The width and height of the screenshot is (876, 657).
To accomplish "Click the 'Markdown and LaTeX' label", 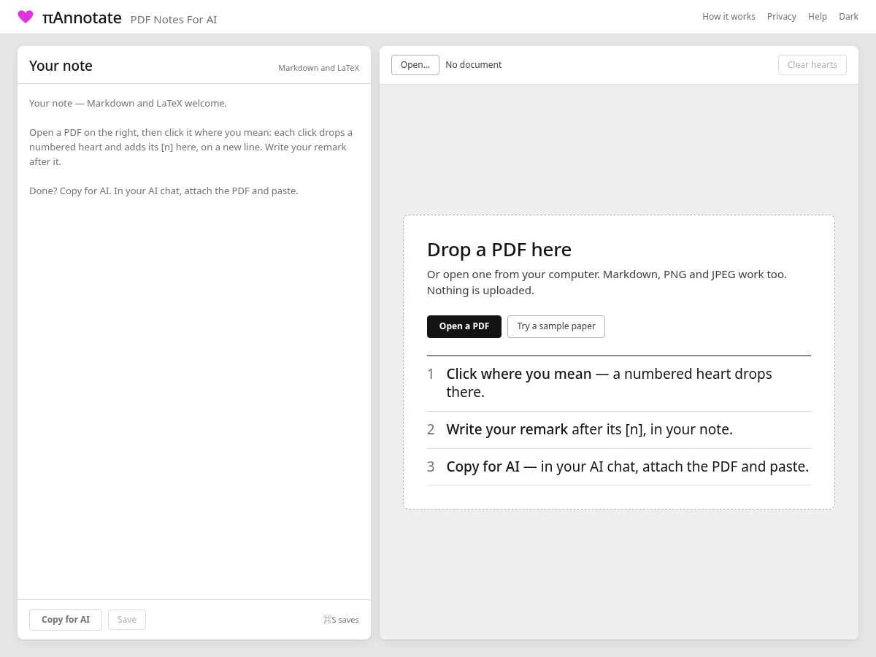I will [318, 68].
